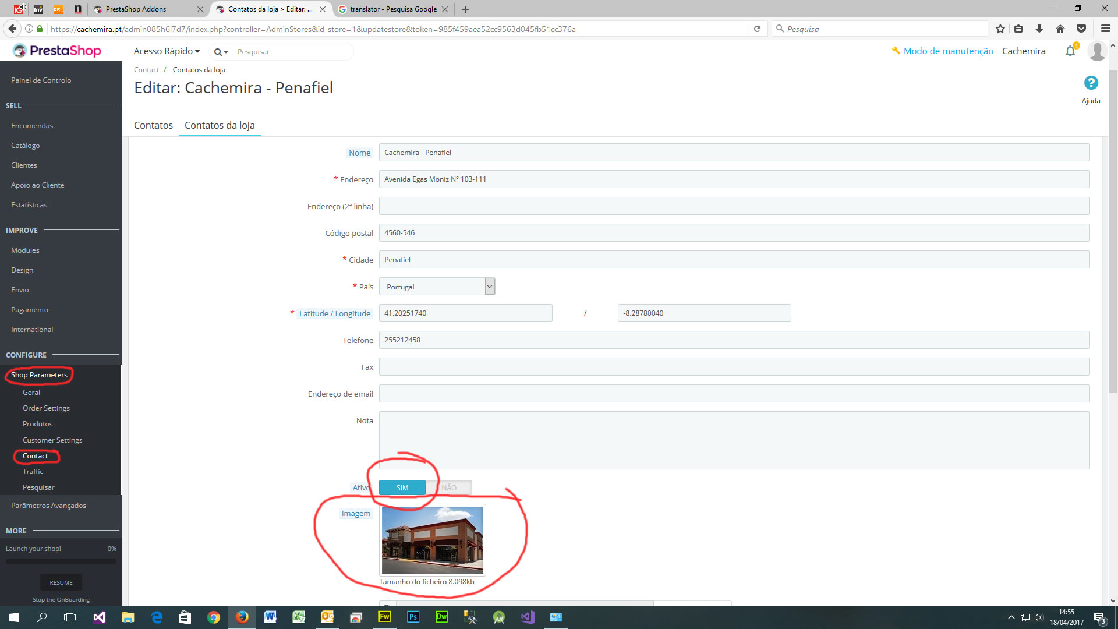The image size is (1118, 629).
Task: Click the Firefox reload page icon
Action: pos(757,29)
